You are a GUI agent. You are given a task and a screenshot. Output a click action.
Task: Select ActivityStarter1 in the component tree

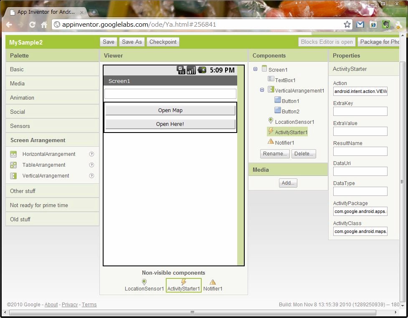[291, 132]
